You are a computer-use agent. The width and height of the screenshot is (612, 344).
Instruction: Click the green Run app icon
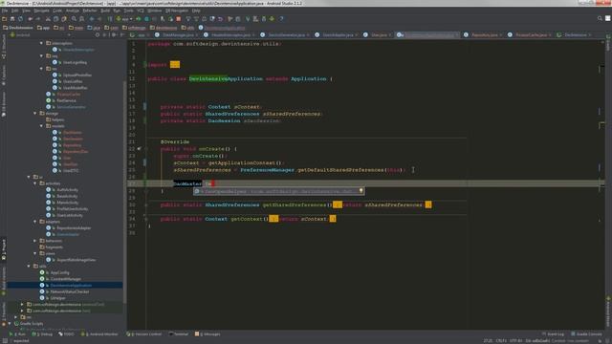138,19
